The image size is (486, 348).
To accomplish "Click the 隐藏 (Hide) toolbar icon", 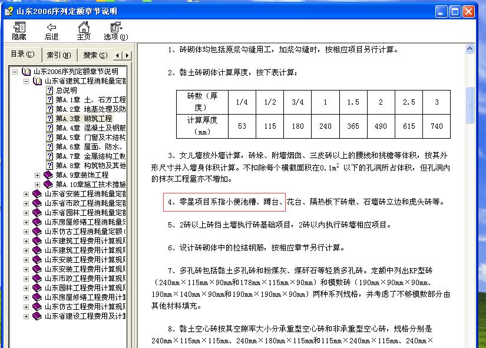I will click(x=19, y=31).
